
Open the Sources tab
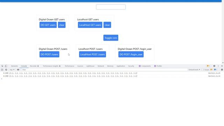click(x=80, y=66)
